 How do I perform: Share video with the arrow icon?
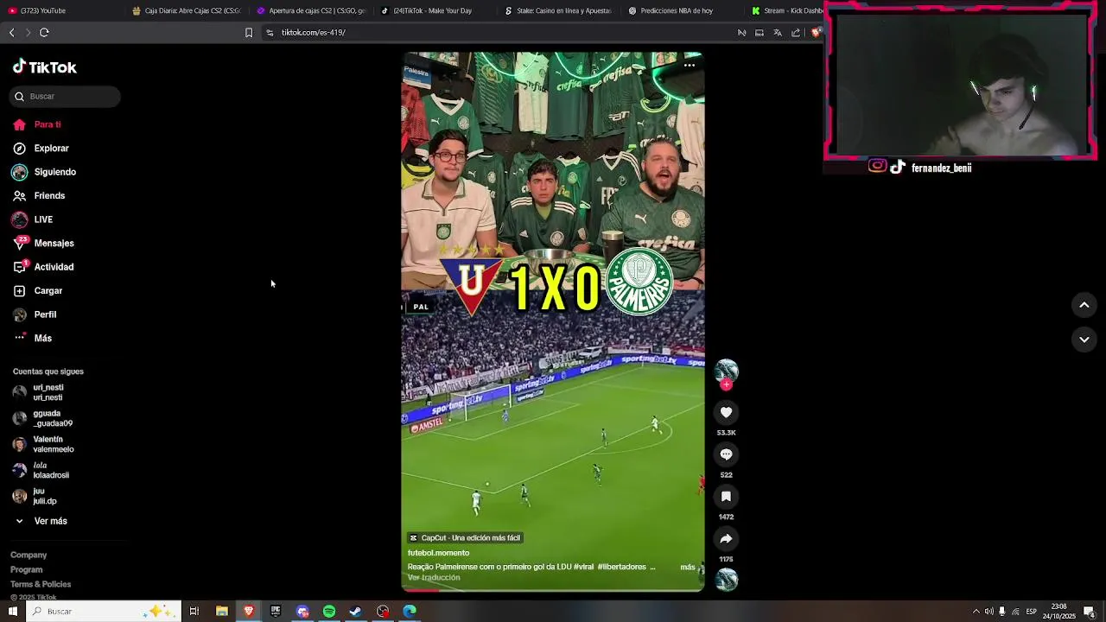(726, 539)
